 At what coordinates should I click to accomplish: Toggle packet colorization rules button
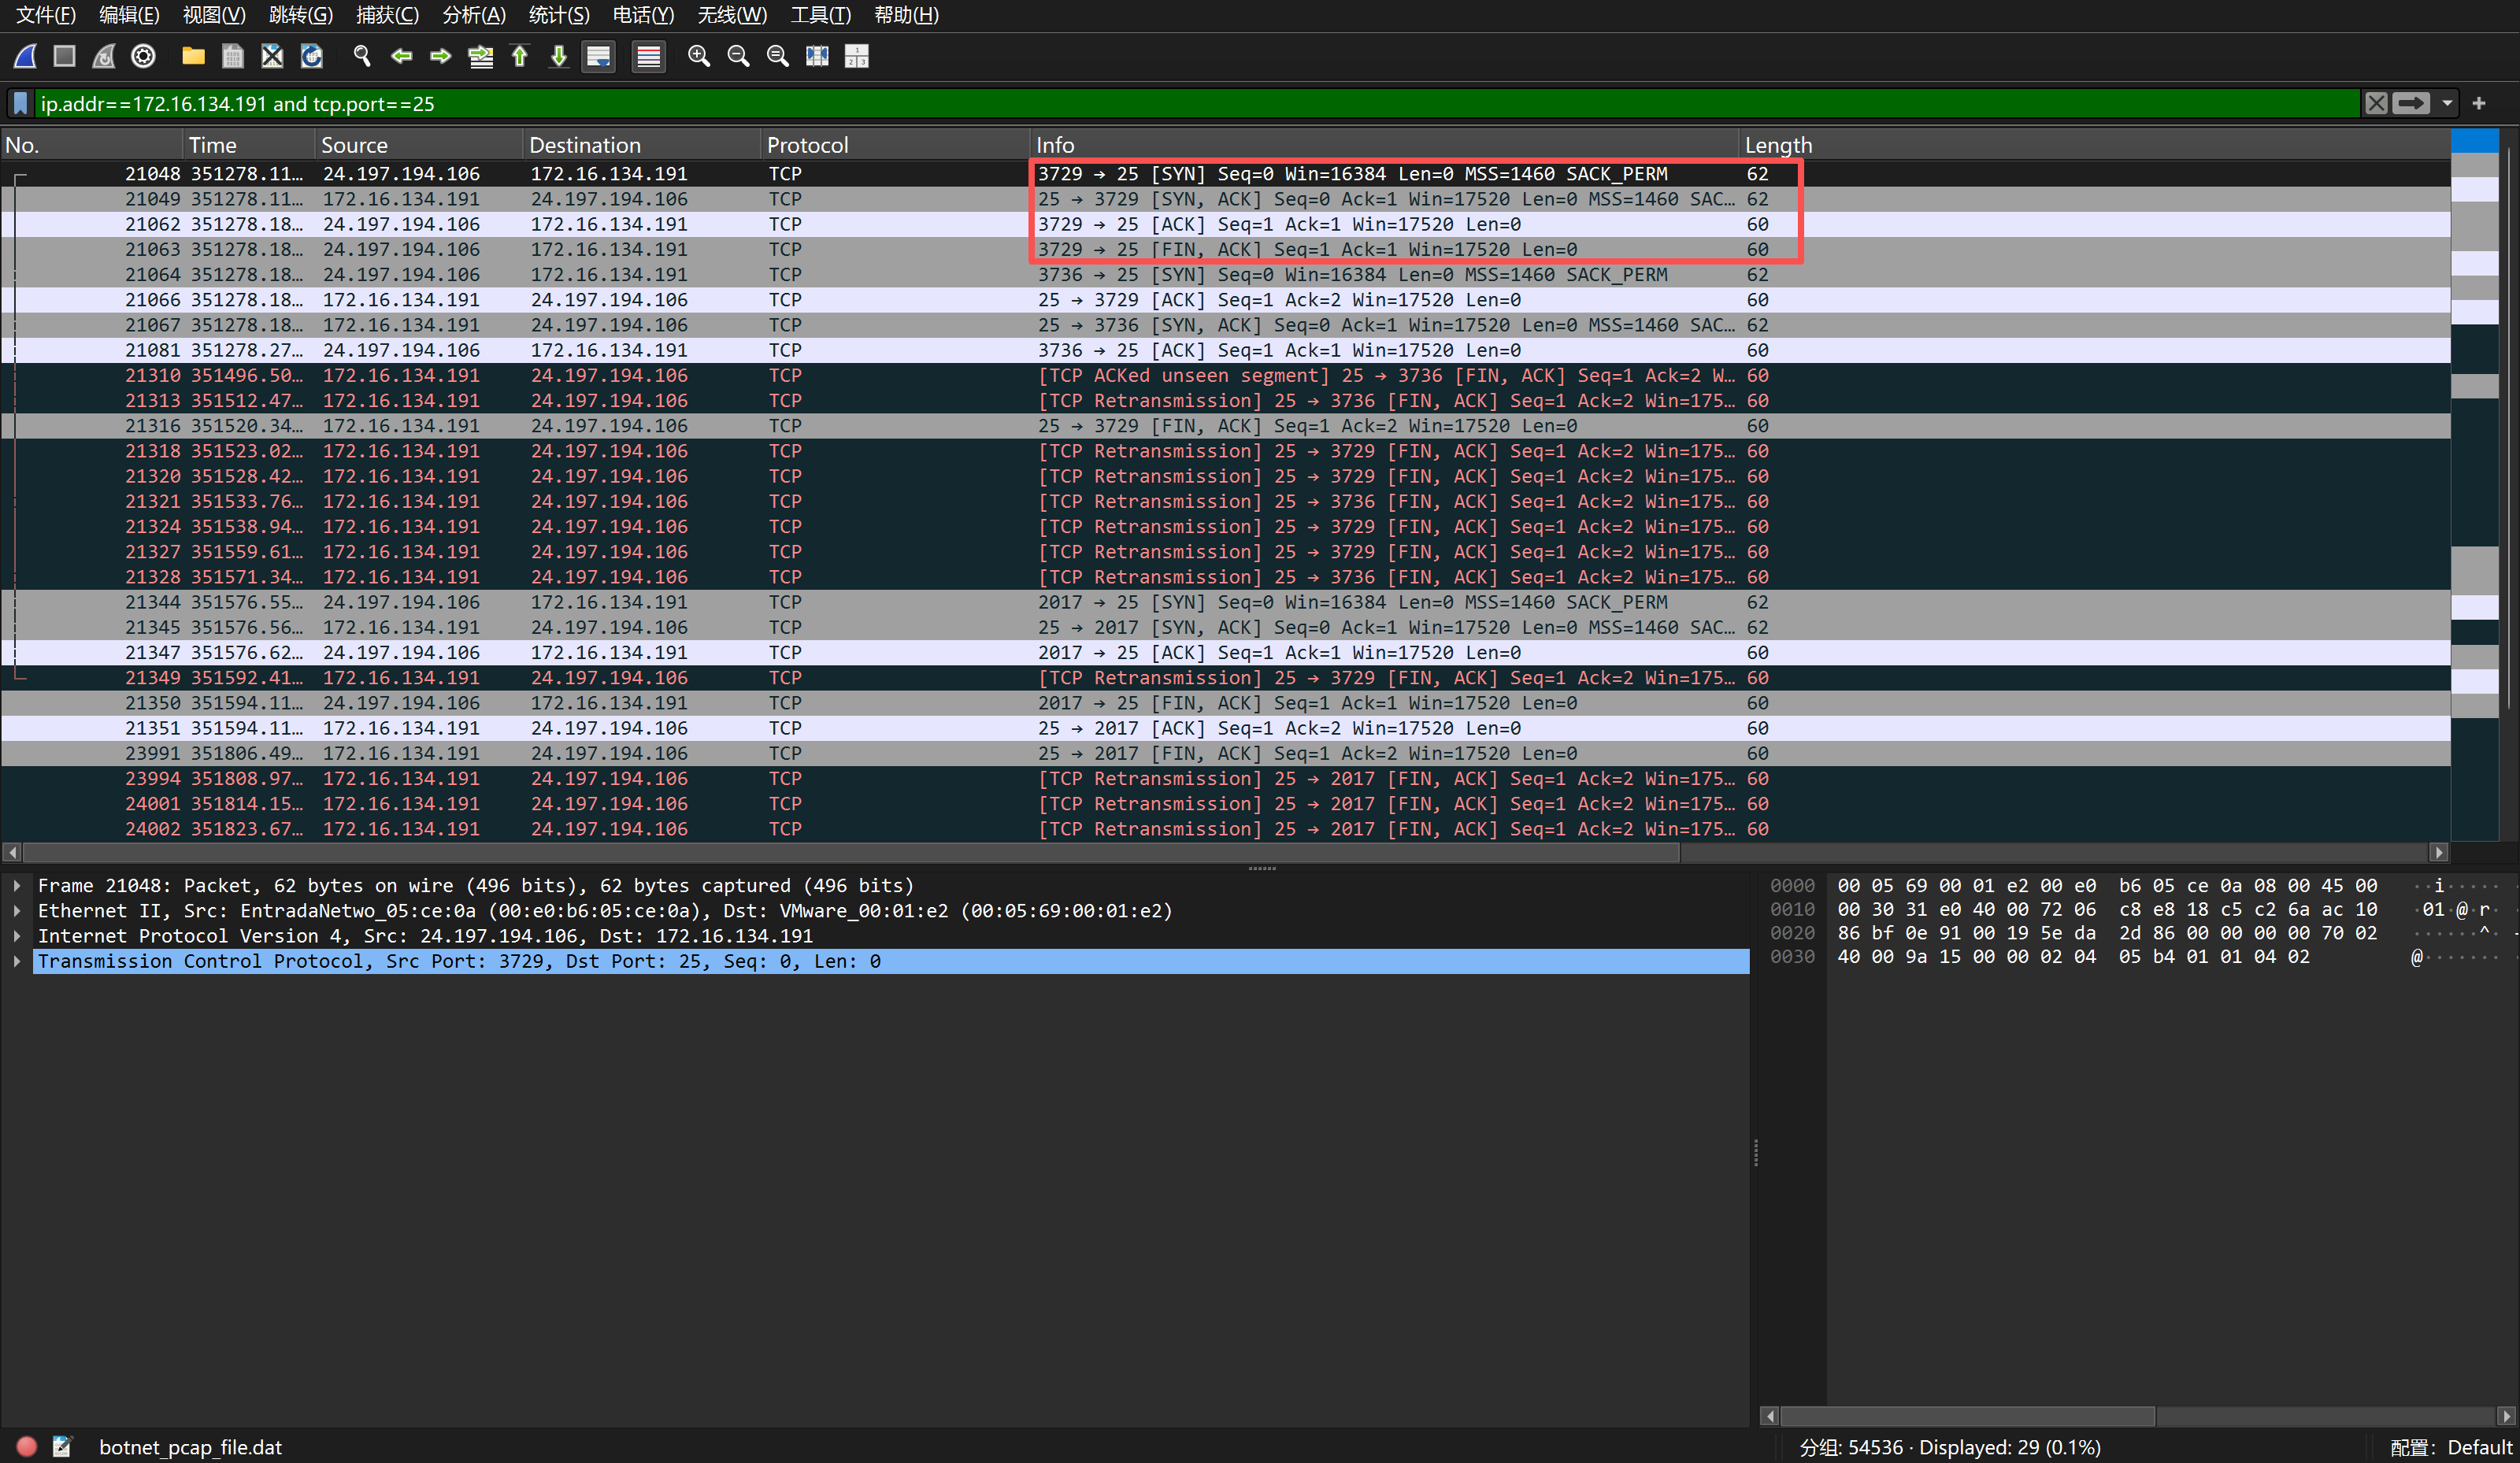(x=648, y=56)
